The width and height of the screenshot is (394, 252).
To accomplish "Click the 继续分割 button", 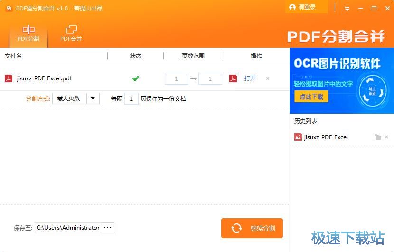I will tap(252, 228).
